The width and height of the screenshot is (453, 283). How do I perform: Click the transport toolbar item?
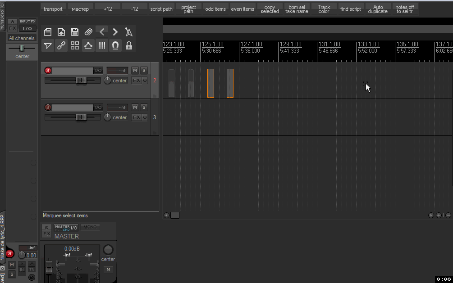click(x=53, y=9)
